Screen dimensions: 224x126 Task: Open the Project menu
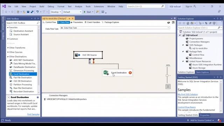pos(33,6)
